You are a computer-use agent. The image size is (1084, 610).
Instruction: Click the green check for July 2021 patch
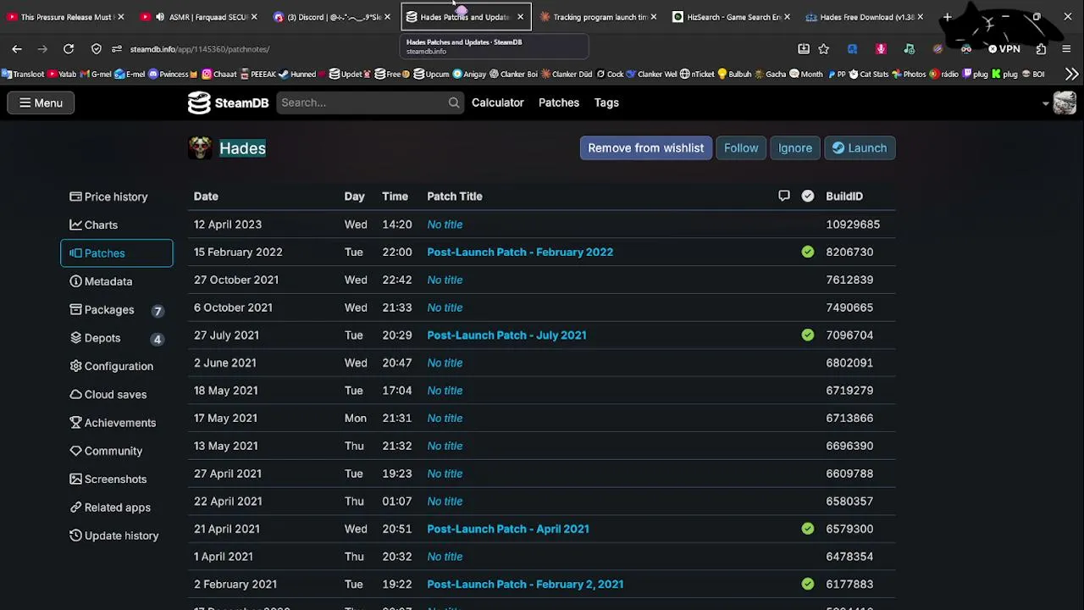point(808,335)
